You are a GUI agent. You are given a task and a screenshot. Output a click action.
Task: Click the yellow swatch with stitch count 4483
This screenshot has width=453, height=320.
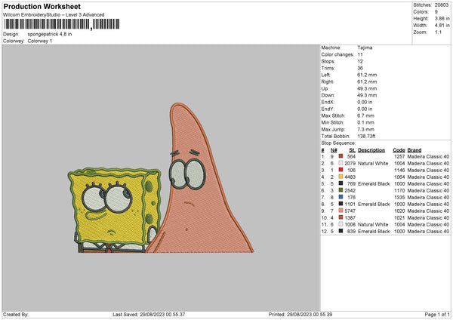coord(341,177)
